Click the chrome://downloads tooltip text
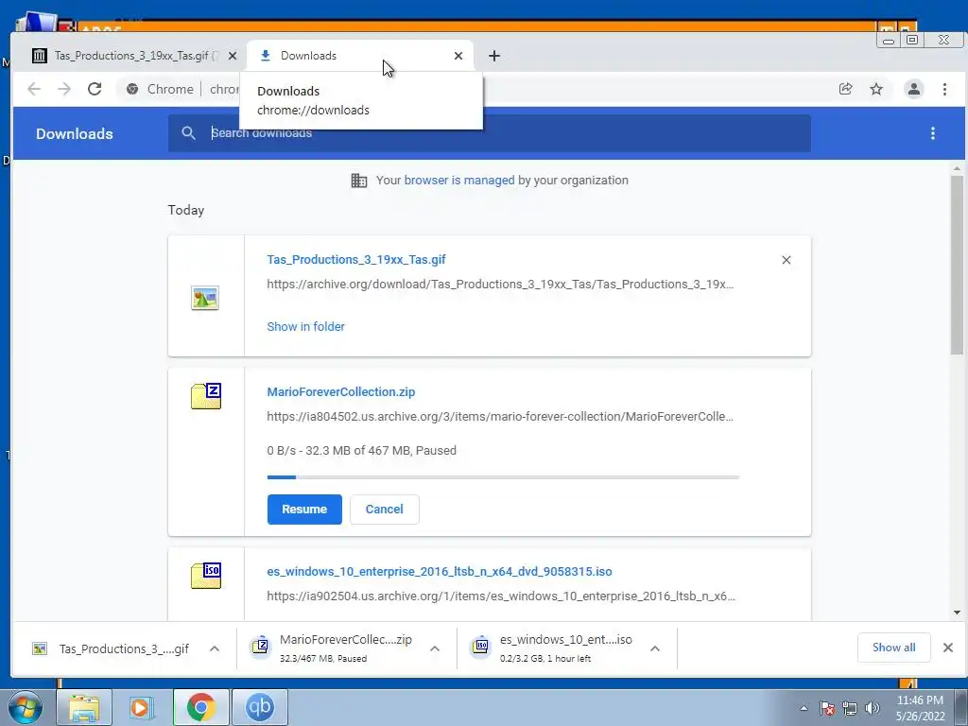The height and width of the screenshot is (726, 968). tap(313, 111)
